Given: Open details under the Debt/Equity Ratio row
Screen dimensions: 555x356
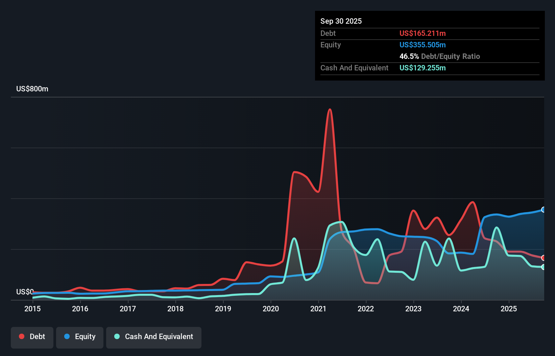Looking at the screenshot, I should [x=440, y=56].
